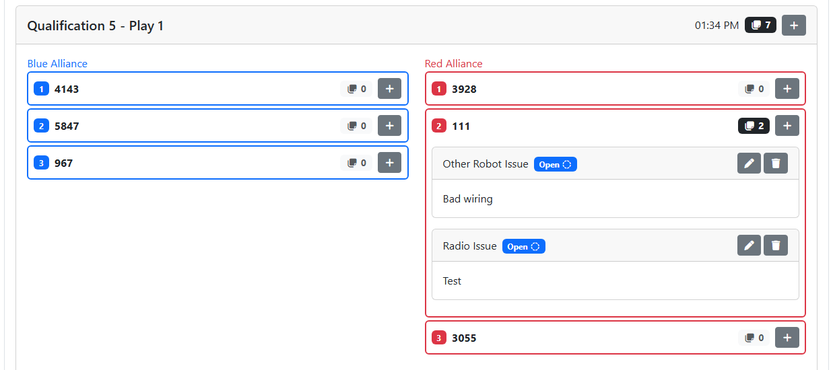Image resolution: width=833 pixels, height=370 pixels.
Task: Click the Other Robot Issue heading
Action: pos(486,164)
